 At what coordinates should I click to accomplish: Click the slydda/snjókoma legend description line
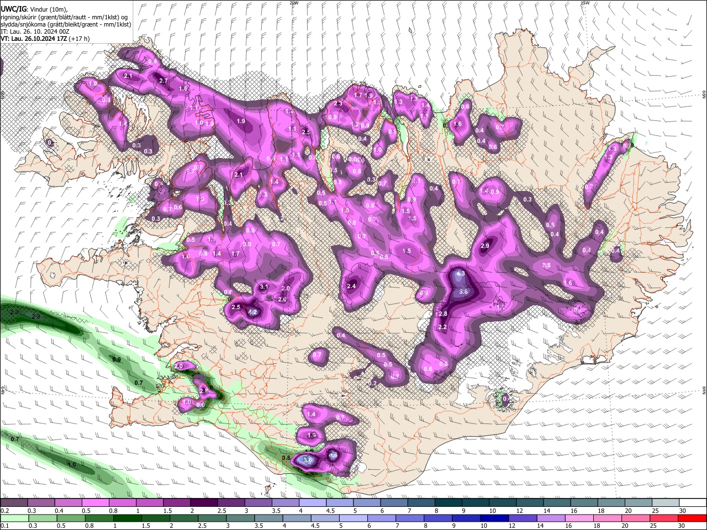click(66, 24)
